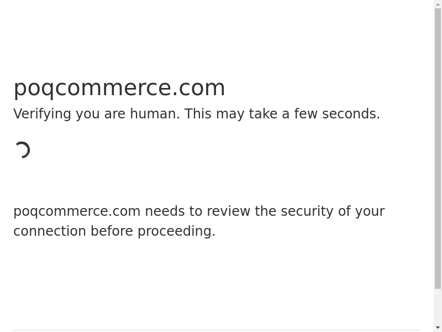Screen dimensions: 442x332
Task: Click the large poqcommerce.com heading
Action: pos(119,88)
